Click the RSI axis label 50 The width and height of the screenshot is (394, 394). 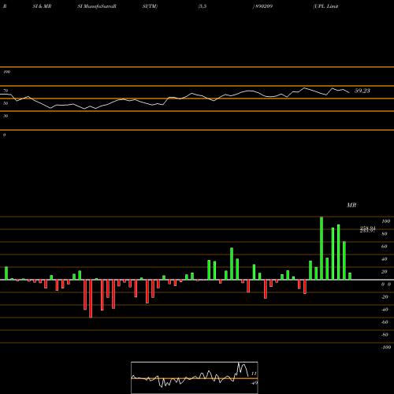[6, 103]
